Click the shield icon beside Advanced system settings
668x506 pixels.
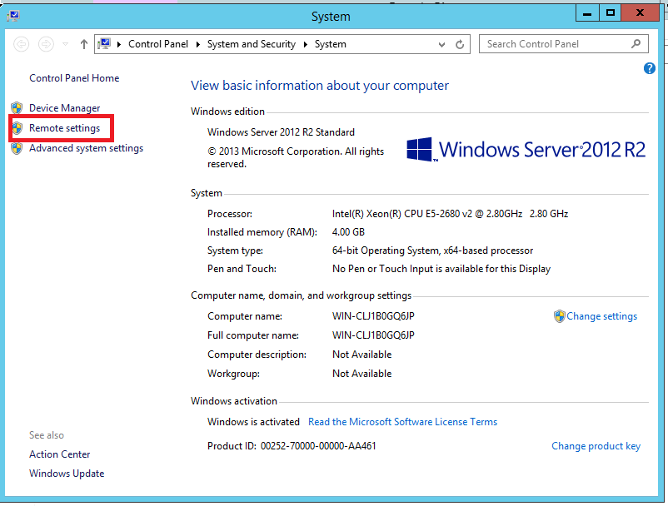(x=17, y=148)
